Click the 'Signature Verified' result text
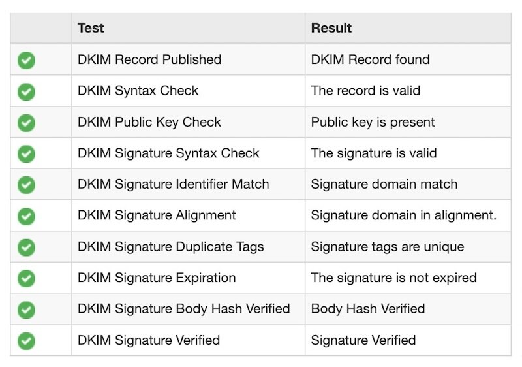 coord(363,340)
